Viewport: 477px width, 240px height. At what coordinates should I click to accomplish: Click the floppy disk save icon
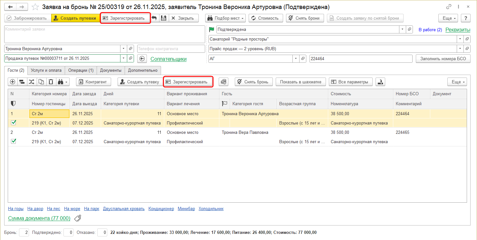163,18
